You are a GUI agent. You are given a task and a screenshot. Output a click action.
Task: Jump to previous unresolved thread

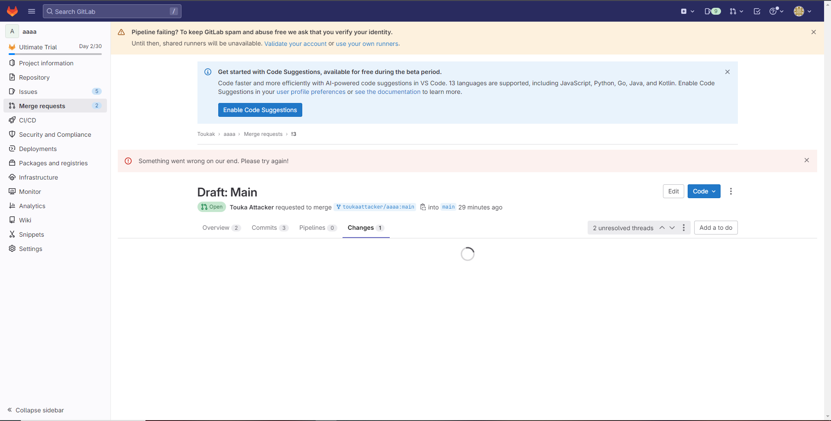662,228
